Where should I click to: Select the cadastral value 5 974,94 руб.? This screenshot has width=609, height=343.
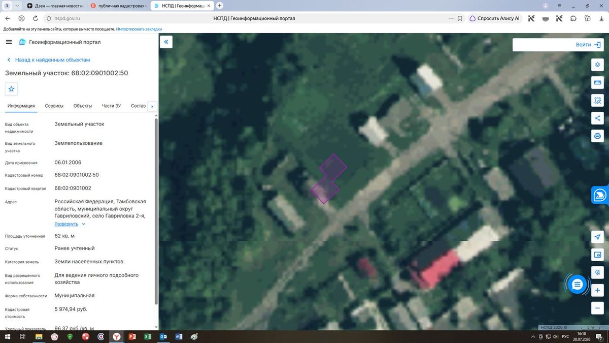(x=71, y=309)
